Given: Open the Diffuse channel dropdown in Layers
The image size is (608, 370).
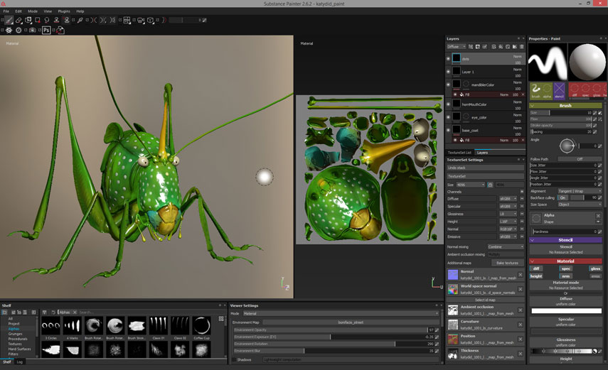Looking at the screenshot, I should (456, 47).
